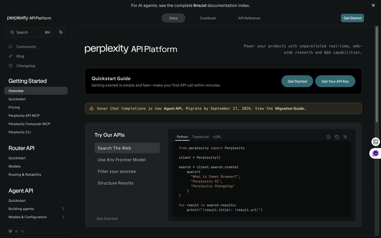The width and height of the screenshot is (381, 238).
Task: Dismiss the llms.txt announcement banner
Action: point(373,5)
